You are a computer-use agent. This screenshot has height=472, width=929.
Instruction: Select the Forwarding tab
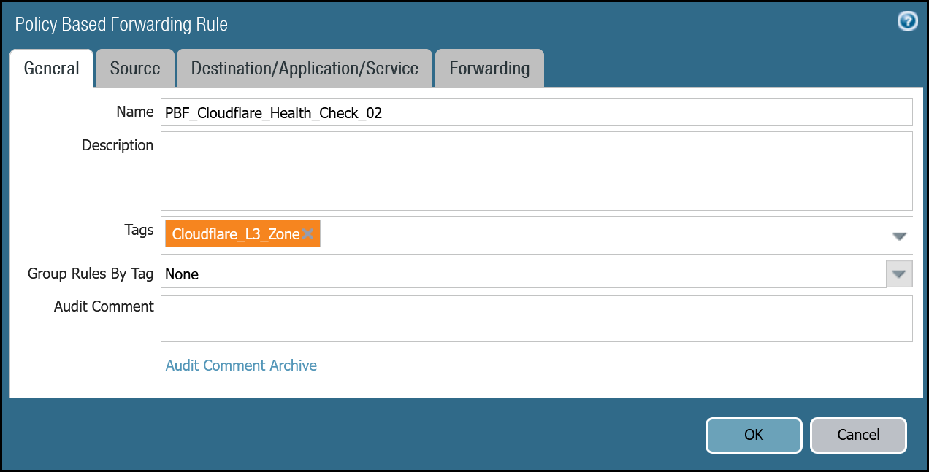point(489,69)
